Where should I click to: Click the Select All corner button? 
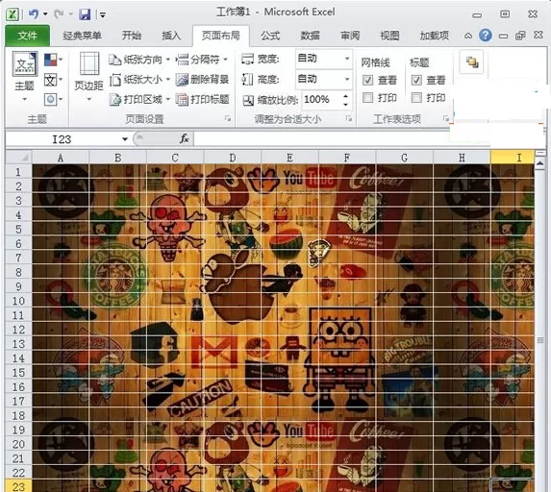coord(19,158)
